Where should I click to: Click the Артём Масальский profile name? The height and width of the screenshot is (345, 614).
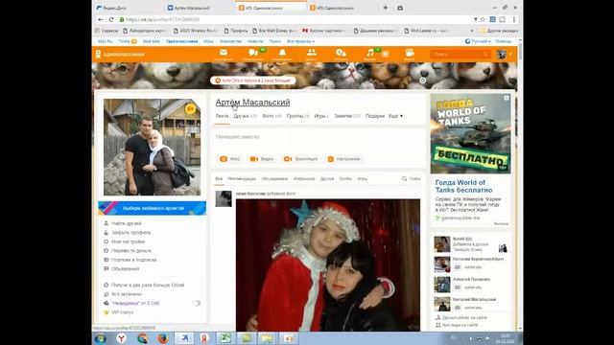[252, 103]
